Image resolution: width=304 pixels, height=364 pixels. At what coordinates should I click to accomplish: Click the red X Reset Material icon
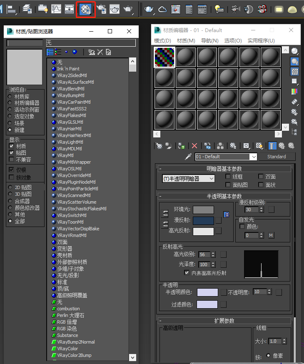click(194, 146)
